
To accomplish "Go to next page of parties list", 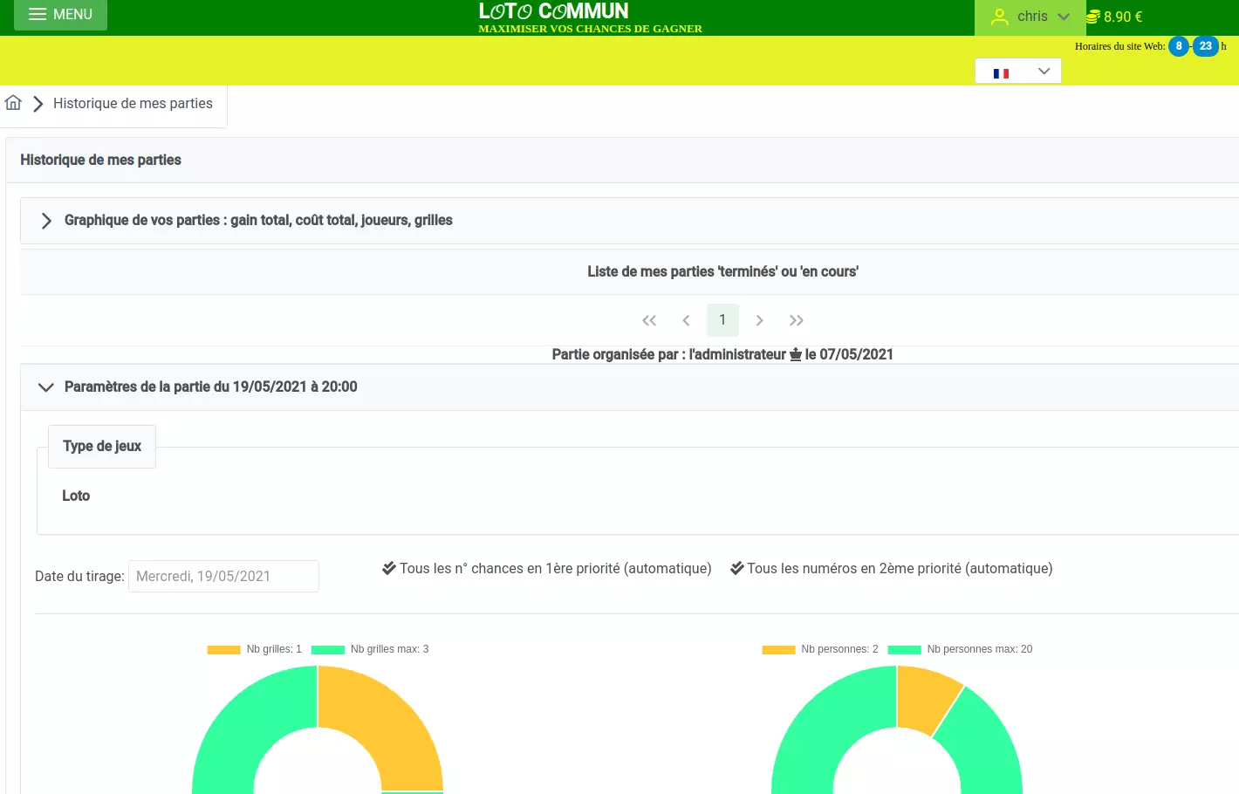I will (759, 320).
